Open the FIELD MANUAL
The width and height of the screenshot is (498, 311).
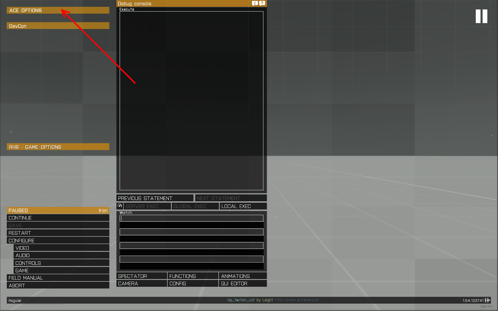click(58, 278)
